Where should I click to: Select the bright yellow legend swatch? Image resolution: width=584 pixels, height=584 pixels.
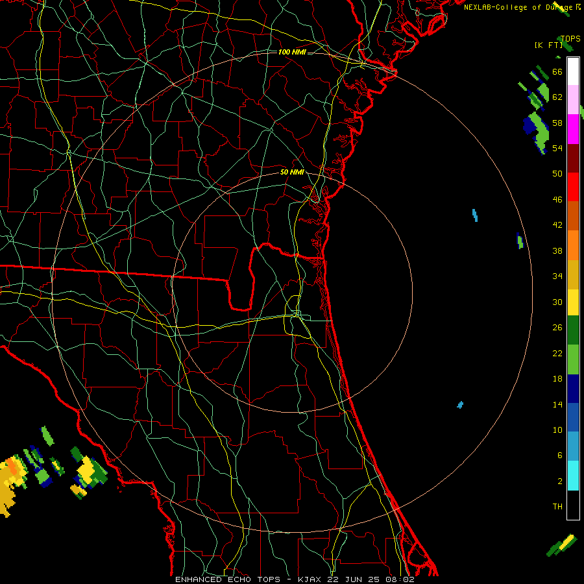pyautogui.click(x=573, y=302)
